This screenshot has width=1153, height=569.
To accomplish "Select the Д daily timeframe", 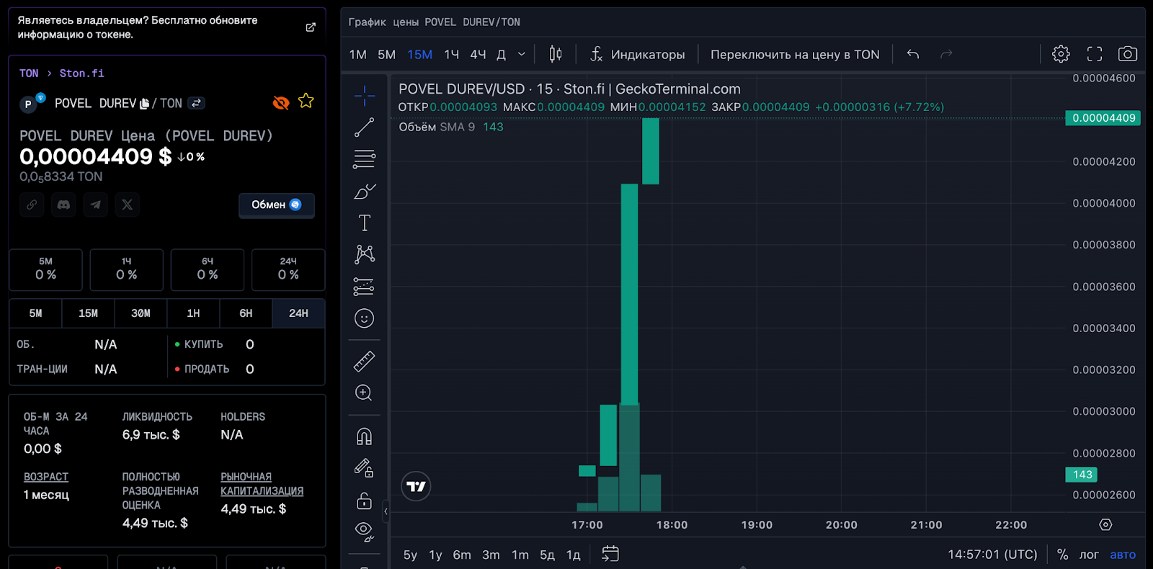I will click(x=502, y=55).
